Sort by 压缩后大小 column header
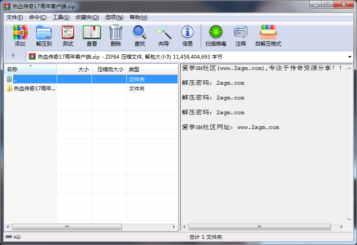Image resolution: width=357 pixels, height=245 pixels. pyautogui.click(x=109, y=70)
